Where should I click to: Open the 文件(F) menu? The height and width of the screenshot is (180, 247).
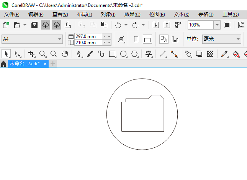pos(11,14)
